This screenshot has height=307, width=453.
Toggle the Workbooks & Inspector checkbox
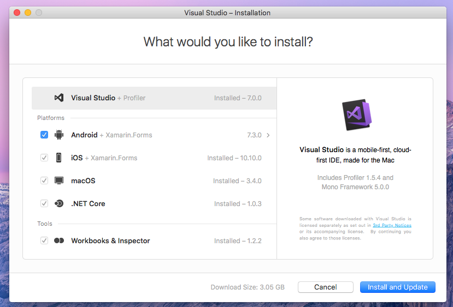coord(44,241)
